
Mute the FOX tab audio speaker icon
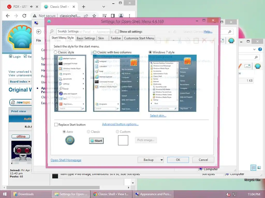(31, 6)
